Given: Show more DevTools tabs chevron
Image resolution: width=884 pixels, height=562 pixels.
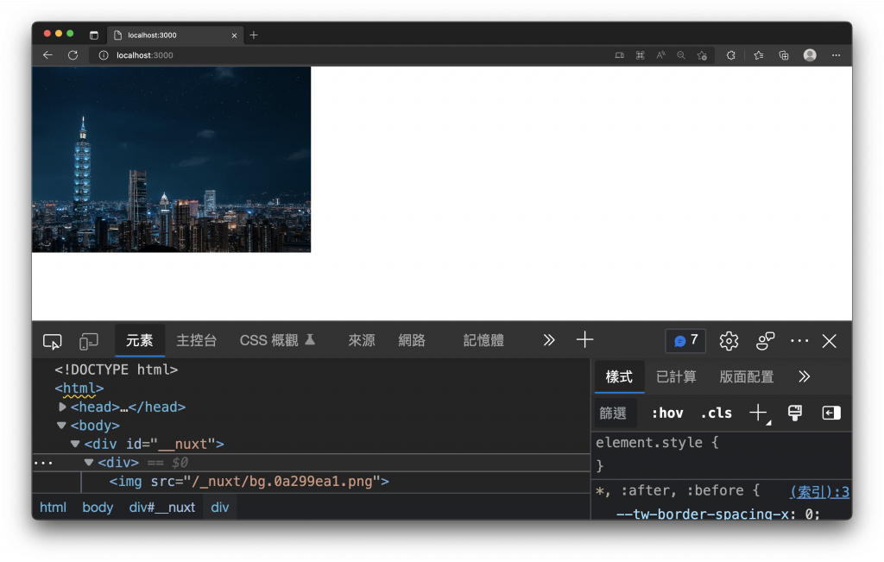Looking at the screenshot, I should coord(549,340).
